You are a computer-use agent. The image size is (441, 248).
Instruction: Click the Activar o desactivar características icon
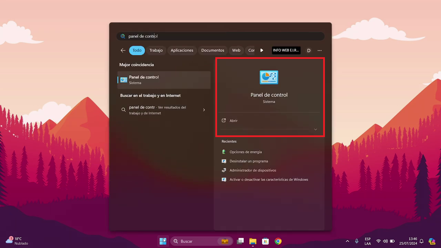coord(224,179)
